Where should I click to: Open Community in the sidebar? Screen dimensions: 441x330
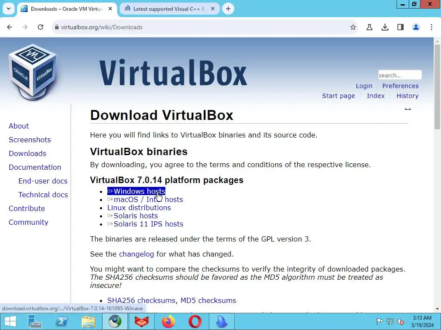[x=28, y=222]
